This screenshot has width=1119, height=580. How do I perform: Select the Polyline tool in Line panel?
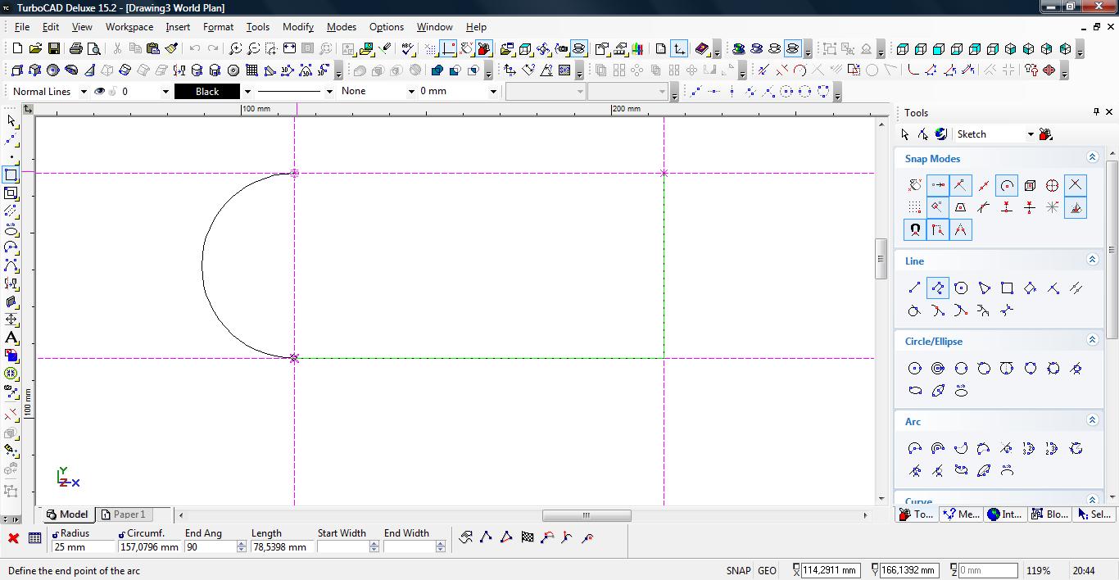[x=938, y=288]
